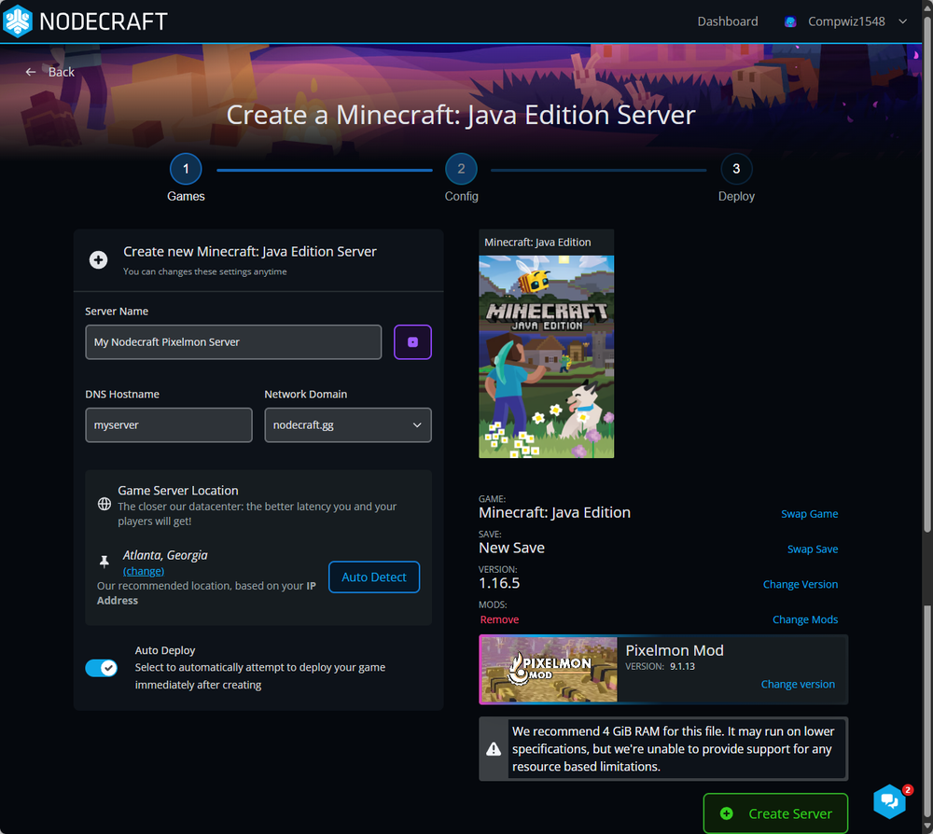Viewport: 933px width, 834px height.
Task: Click the Nodecraft logo icon
Action: (x=18, y=21)
